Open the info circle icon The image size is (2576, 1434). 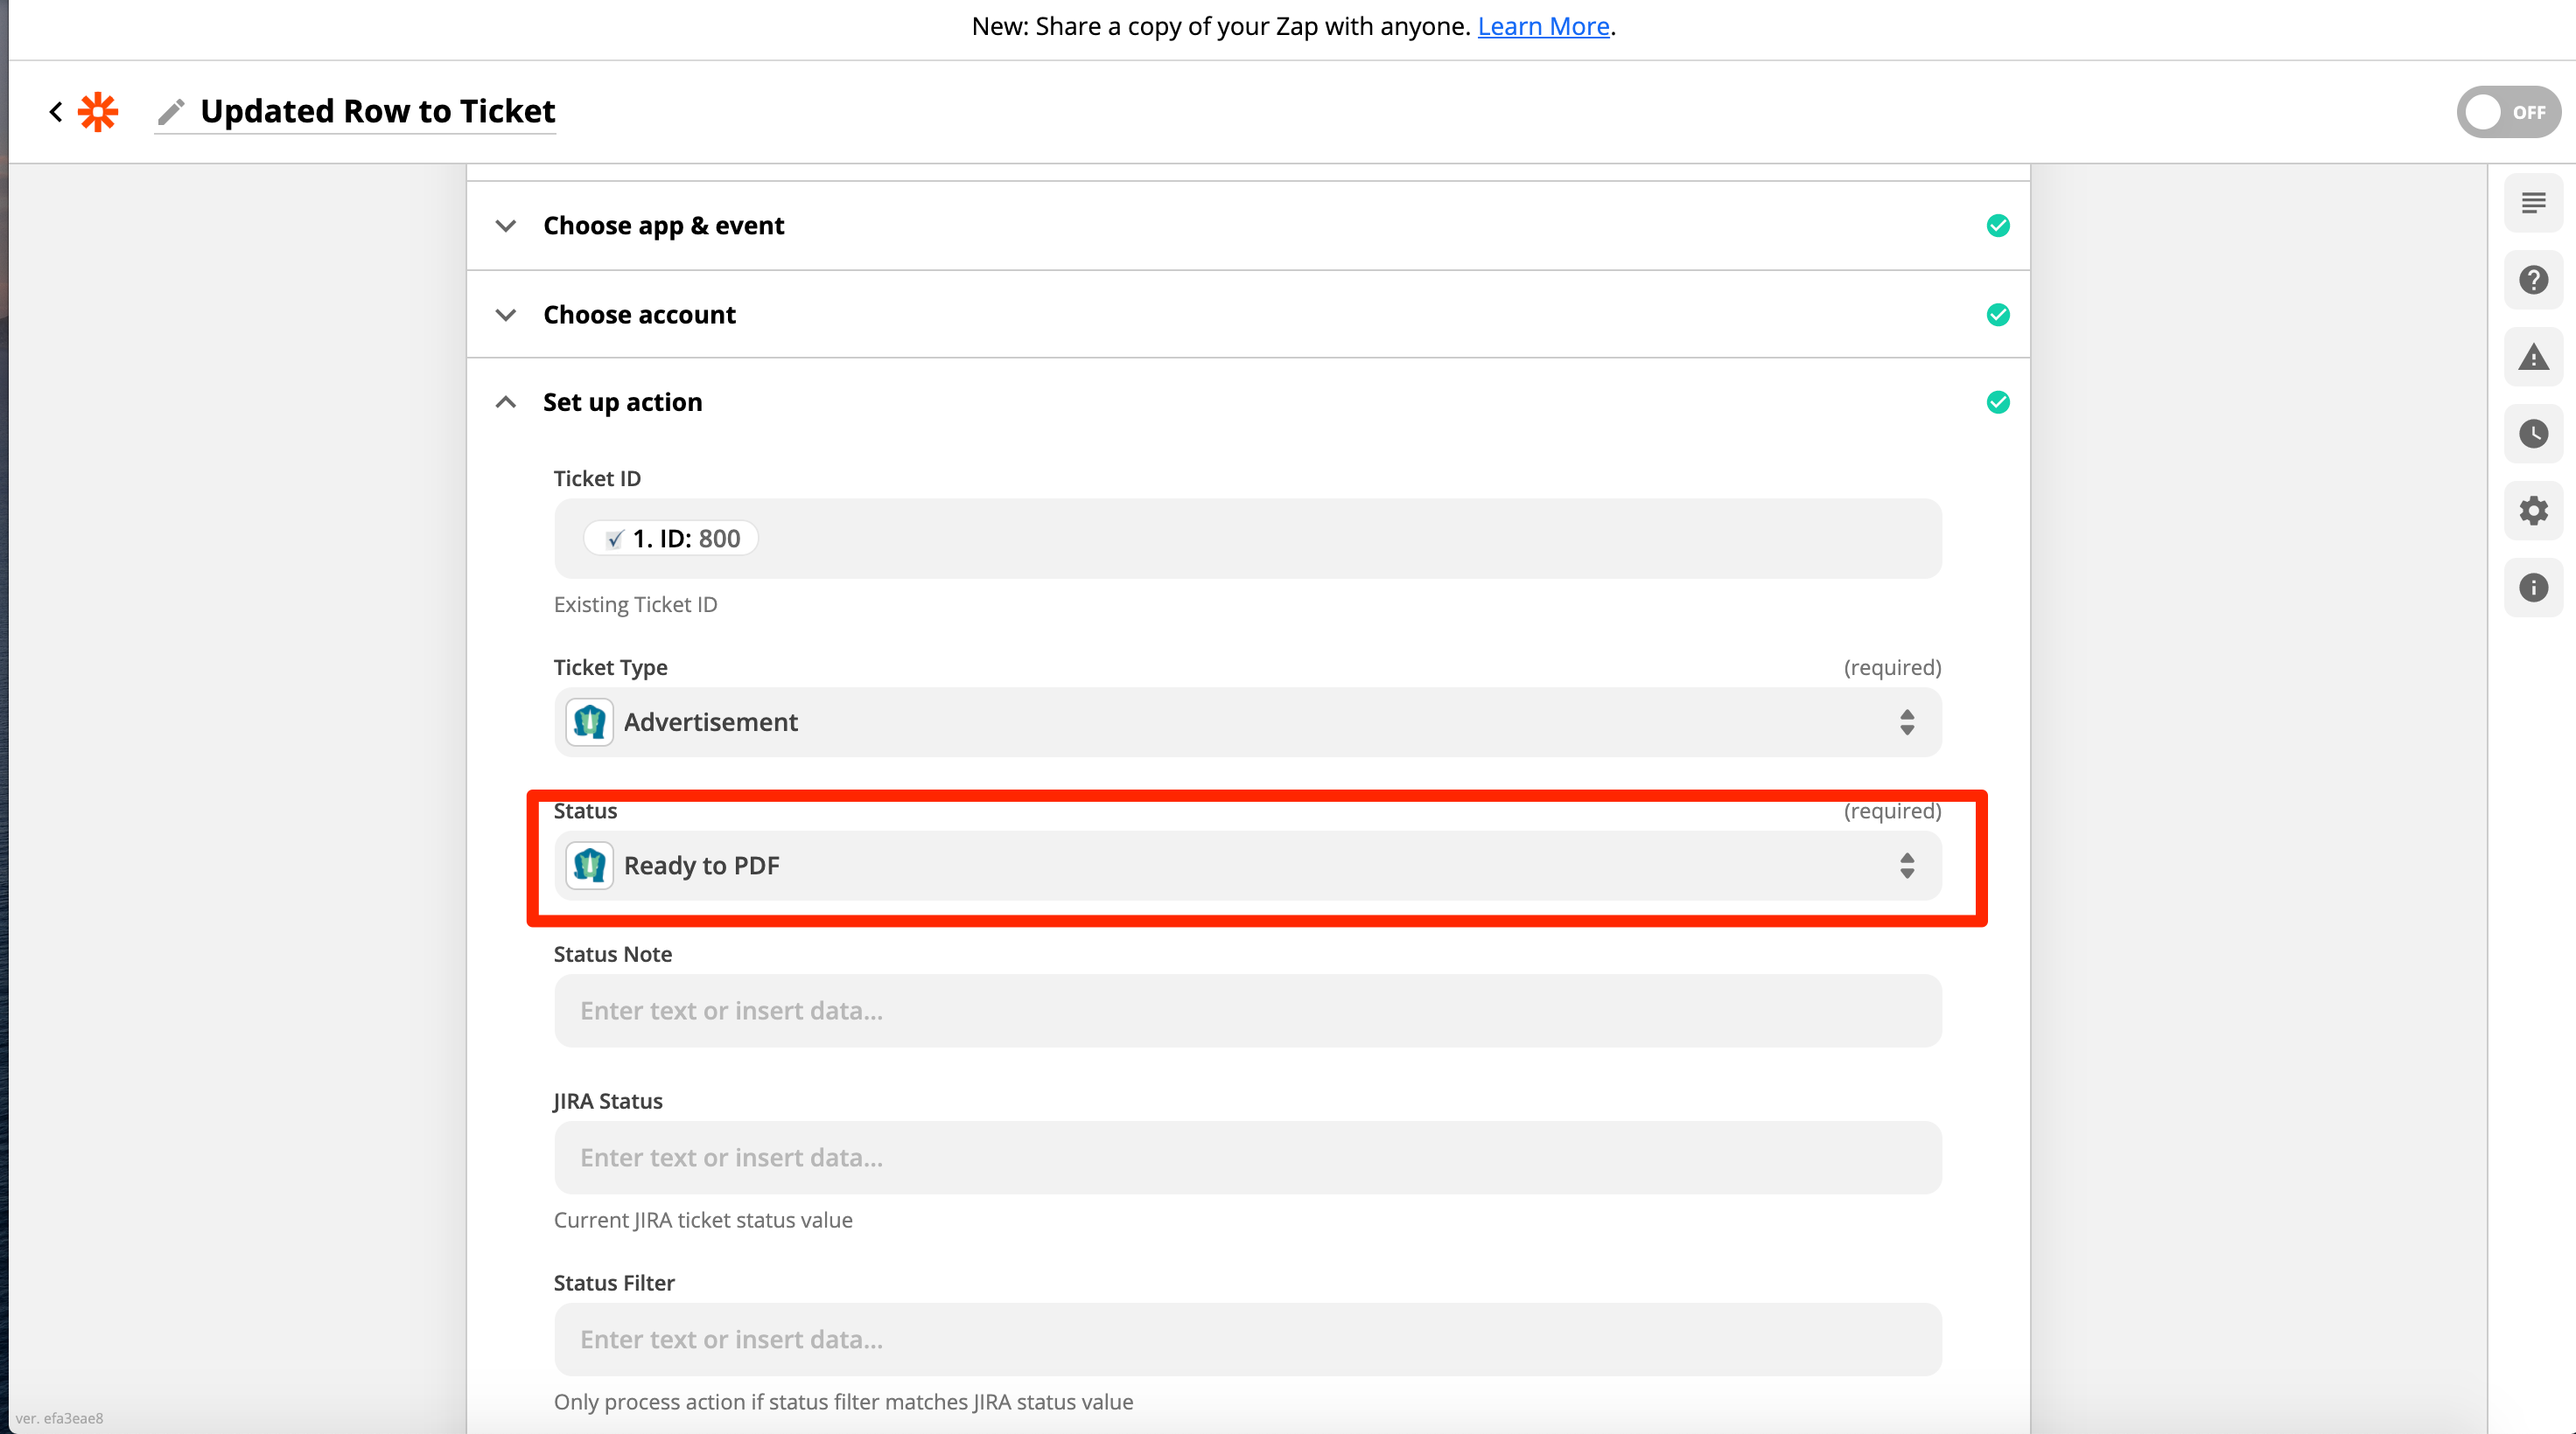(2533, 588)
